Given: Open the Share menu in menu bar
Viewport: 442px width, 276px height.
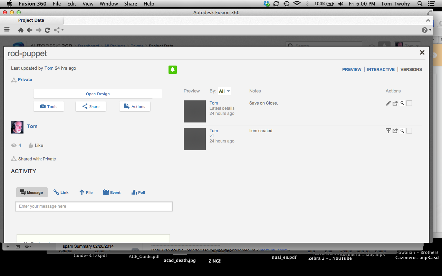Looking at the screenshot, I should click(x=131, y=4).
